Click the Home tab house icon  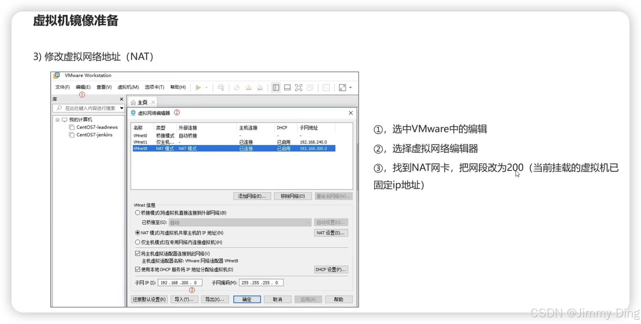tap(133, 102)
